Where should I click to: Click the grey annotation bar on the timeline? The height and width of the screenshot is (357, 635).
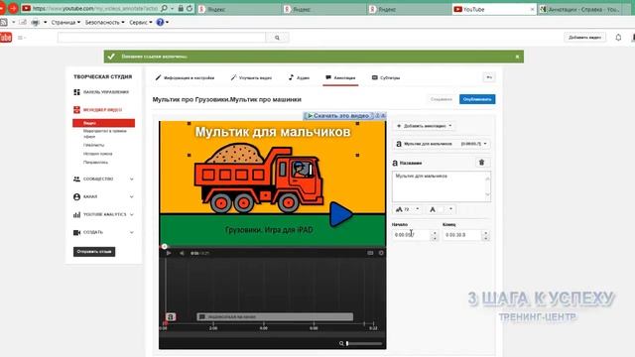pos(275,317)
